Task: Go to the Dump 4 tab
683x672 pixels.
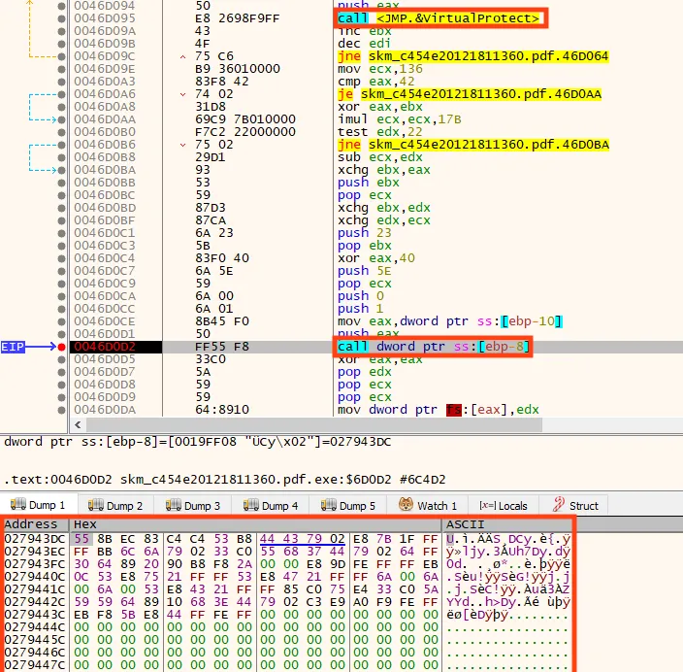Action: [x=271, y=505]
